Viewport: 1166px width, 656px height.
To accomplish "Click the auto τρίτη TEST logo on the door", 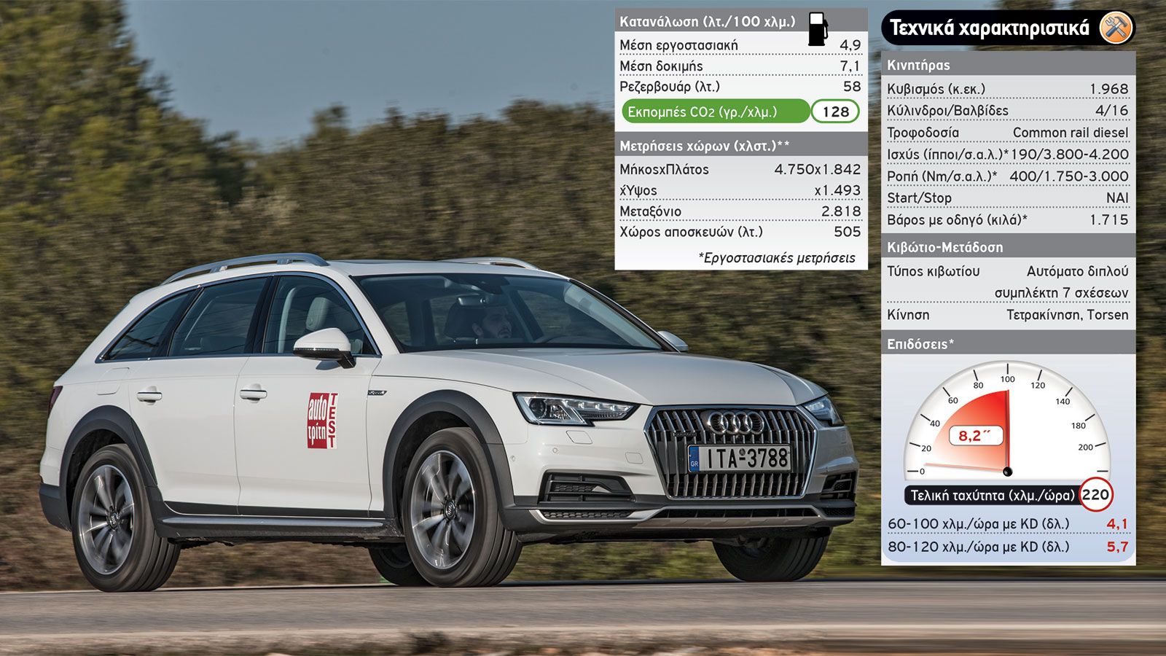I will pos(322,421).
